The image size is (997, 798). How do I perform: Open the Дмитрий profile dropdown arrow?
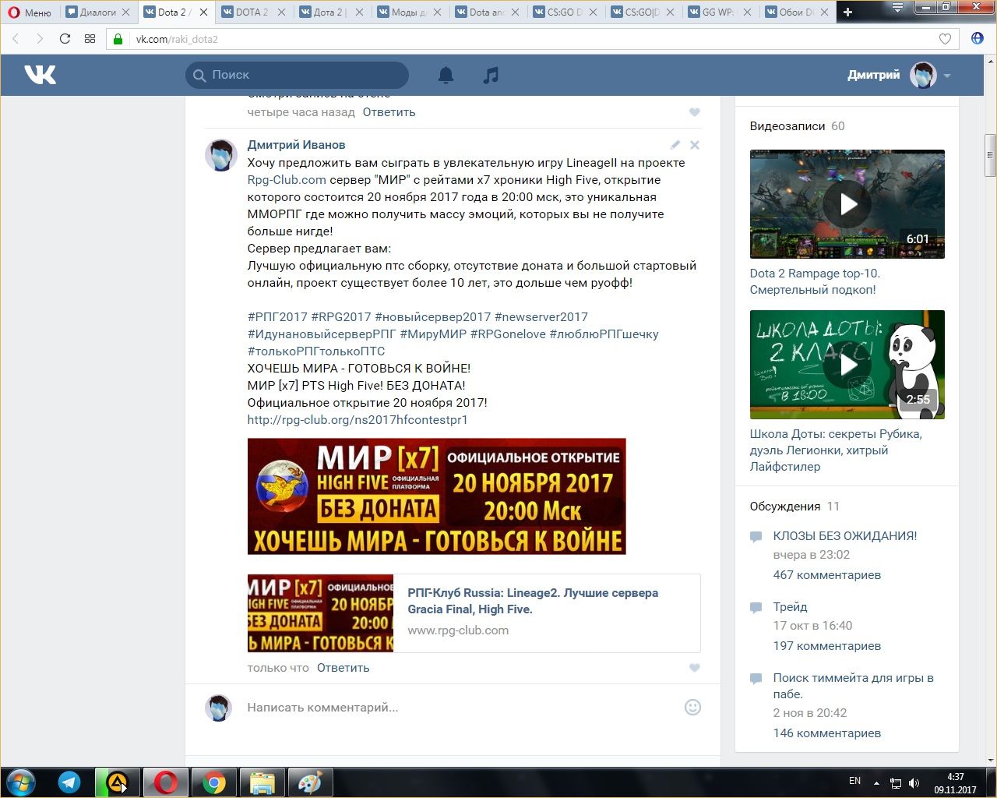click(x=947, y=76)
